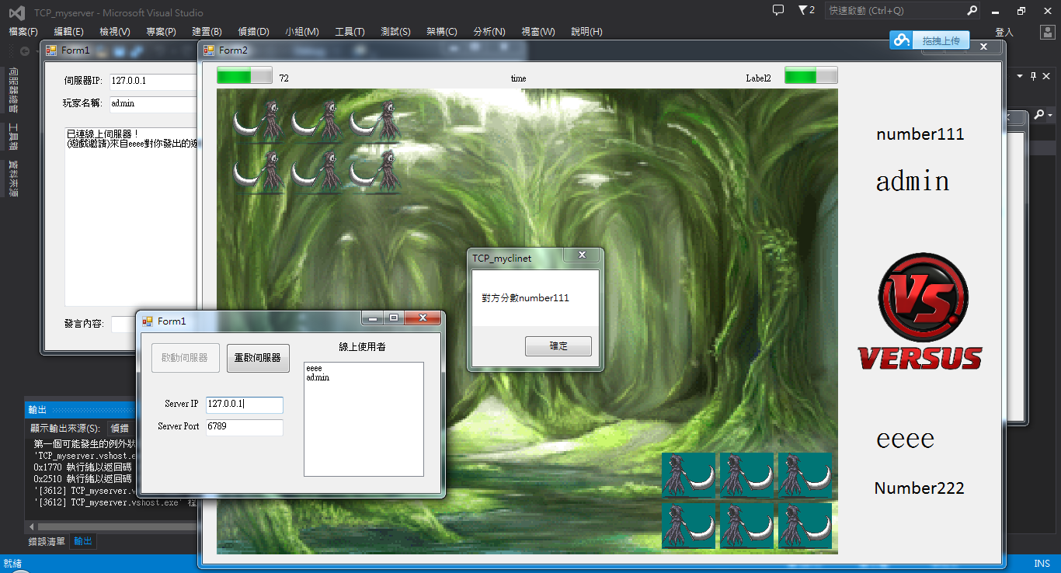Switch to the 錯誤清單 error list tab

(x=47, y=541)
